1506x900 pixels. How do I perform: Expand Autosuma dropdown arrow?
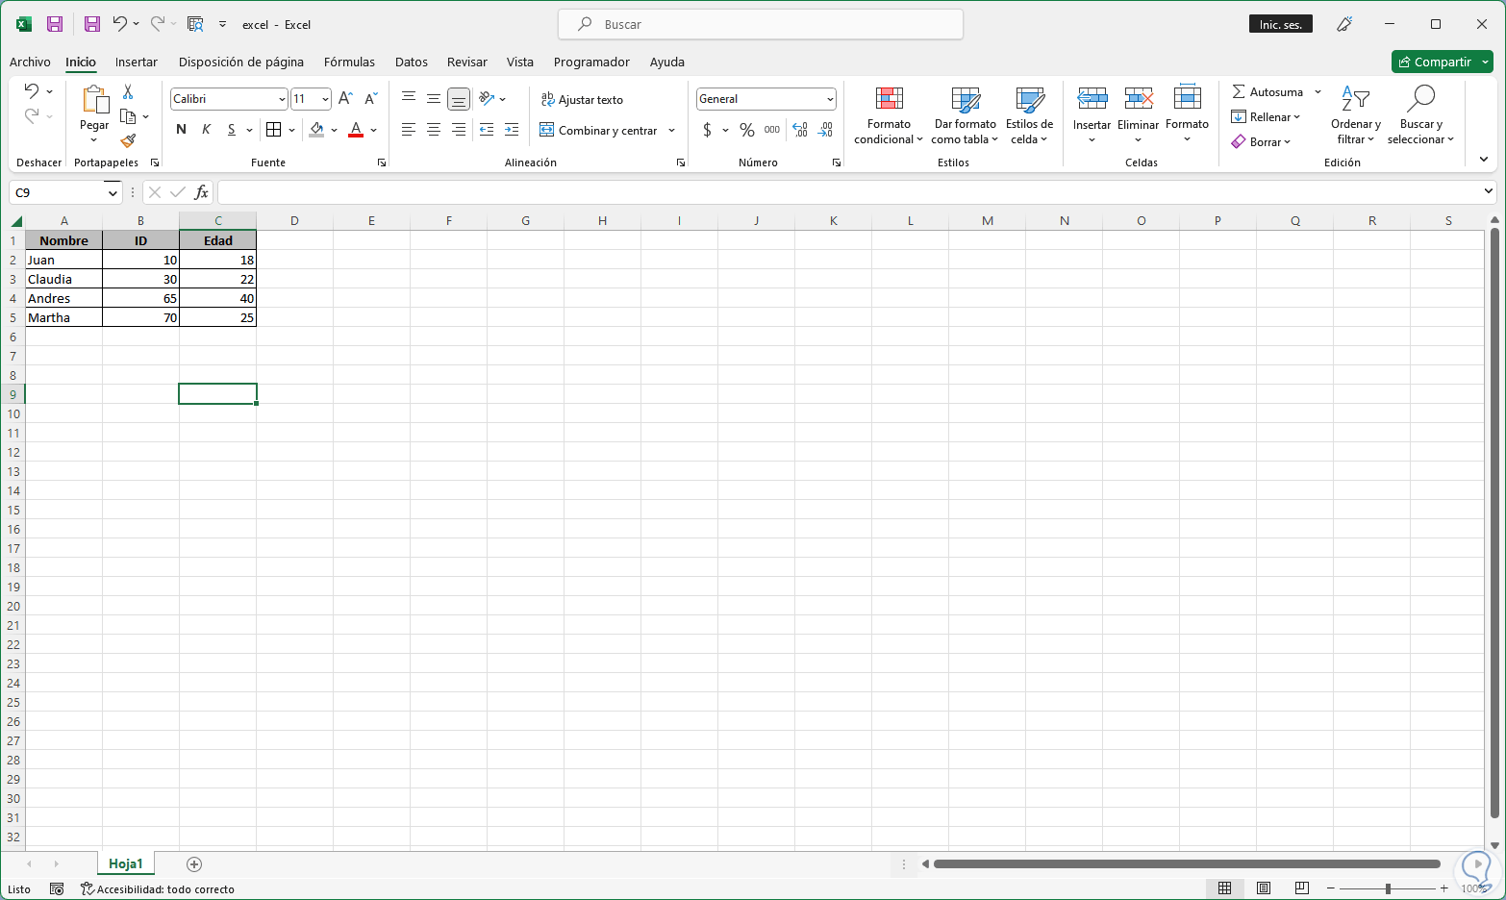tap(1318, 92)
